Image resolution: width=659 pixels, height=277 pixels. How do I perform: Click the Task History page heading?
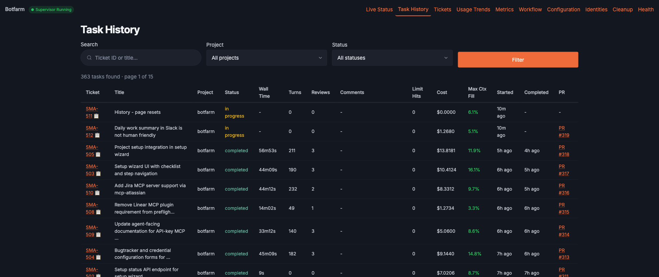(x=110, y=30)
